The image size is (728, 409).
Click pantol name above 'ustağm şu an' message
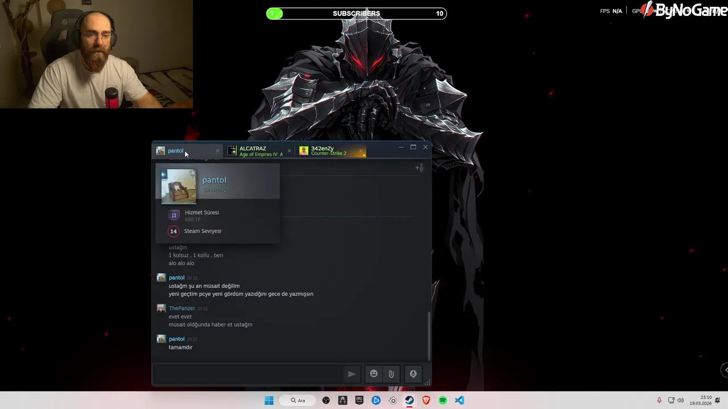tap(176, 278)
